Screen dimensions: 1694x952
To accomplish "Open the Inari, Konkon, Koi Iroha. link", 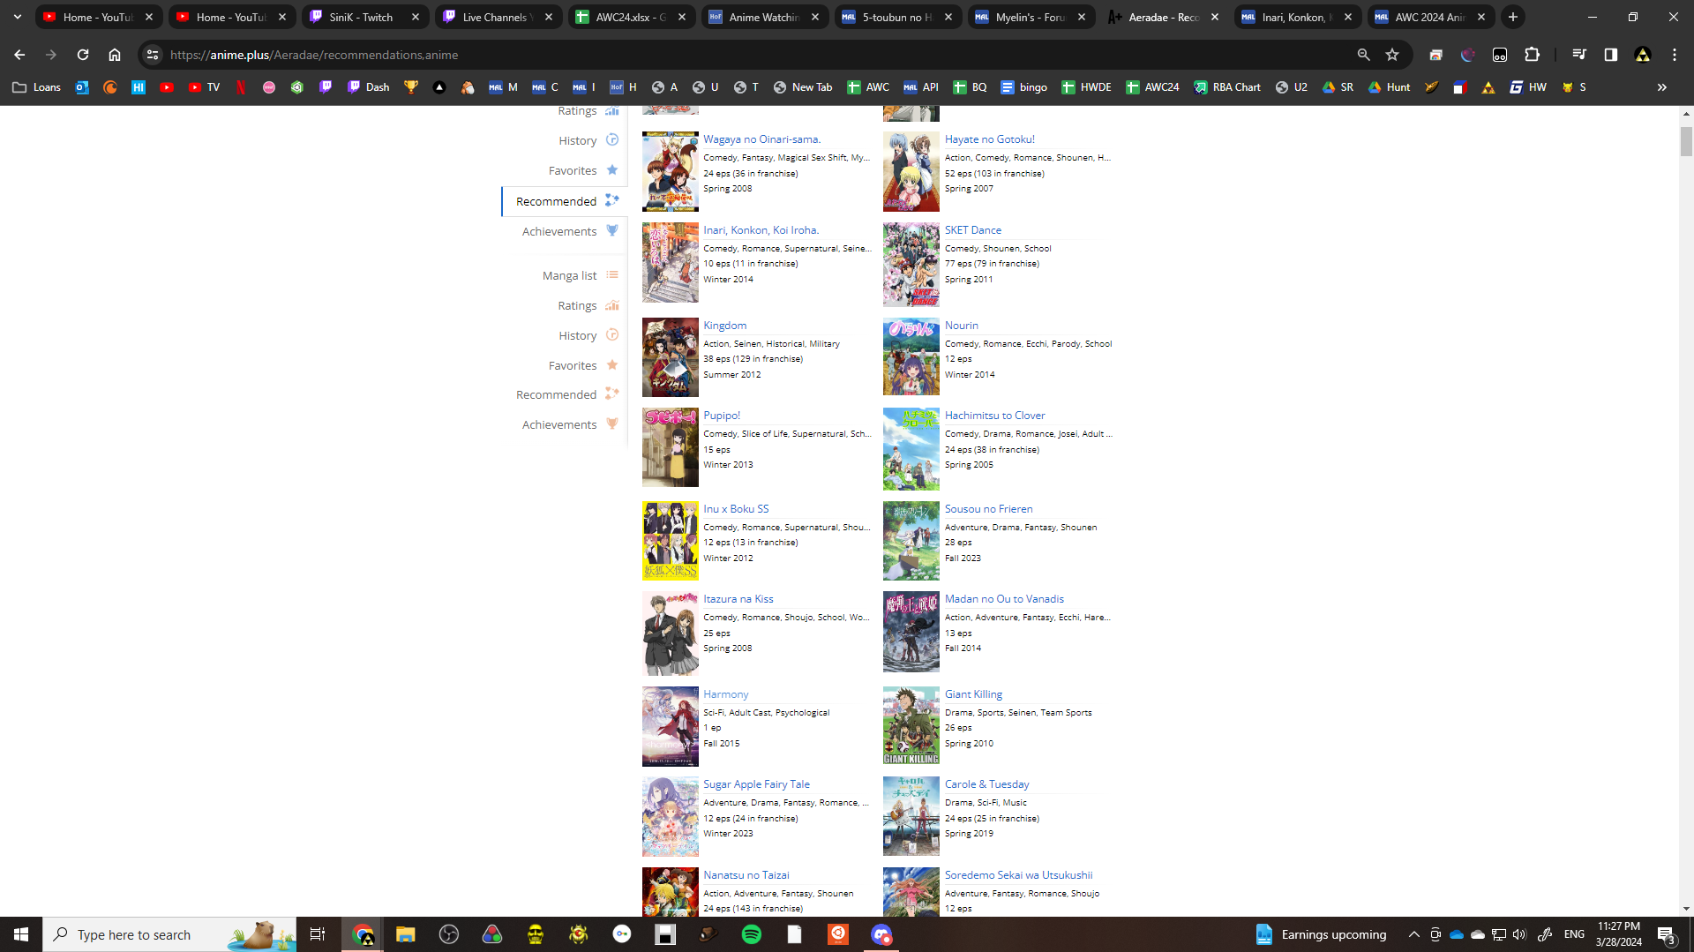I will pos(761,230).
